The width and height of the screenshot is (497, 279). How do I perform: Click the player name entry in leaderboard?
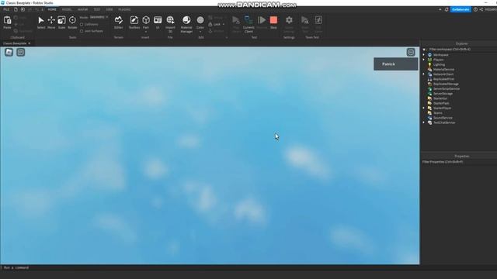pyautogui.click(x=395, y=64)
